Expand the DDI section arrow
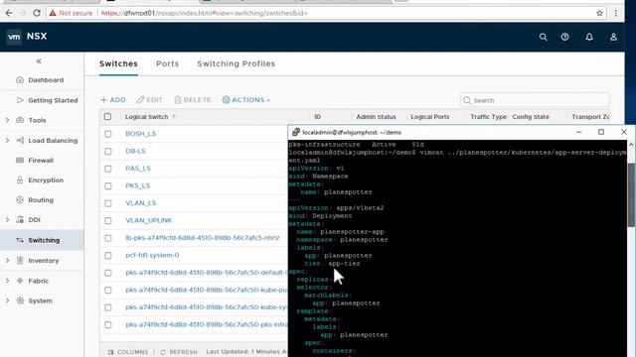This screenshot has width=636, height=357. [7, 219]
